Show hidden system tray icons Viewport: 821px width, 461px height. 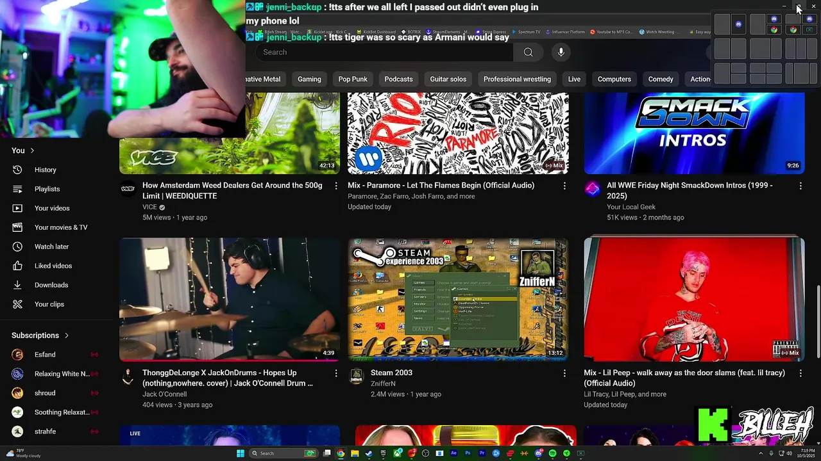[x=761, y=453]
